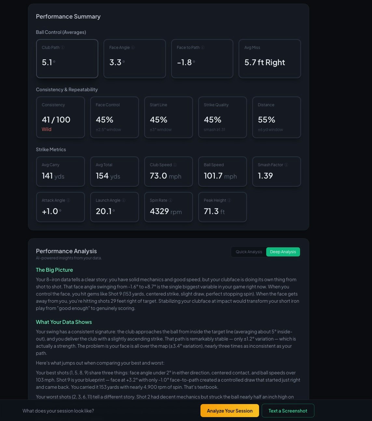
Task: Click the Face Control 45% card
Action: (115, 117)
